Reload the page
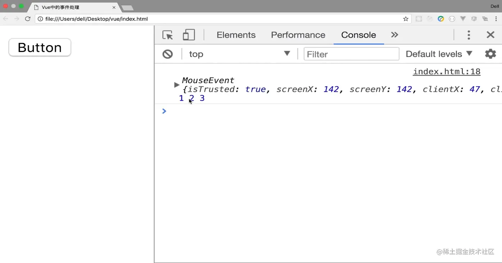 28,19
